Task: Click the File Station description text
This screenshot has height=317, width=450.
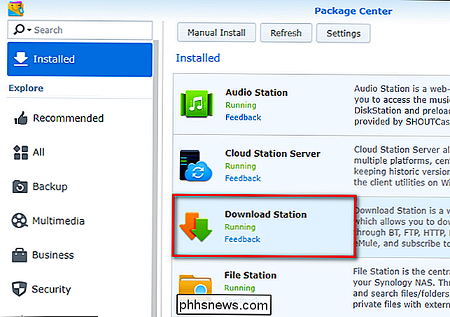Action: [x=401, y=288]
